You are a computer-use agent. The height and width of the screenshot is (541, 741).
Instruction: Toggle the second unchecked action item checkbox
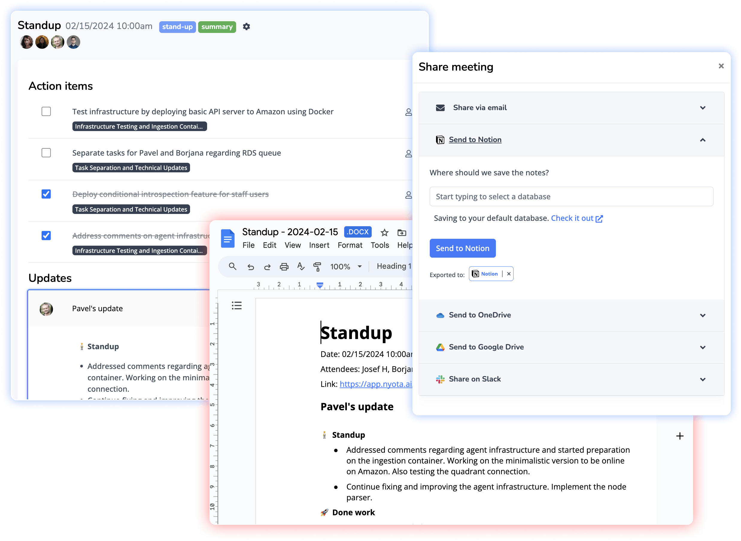[47, 152]
